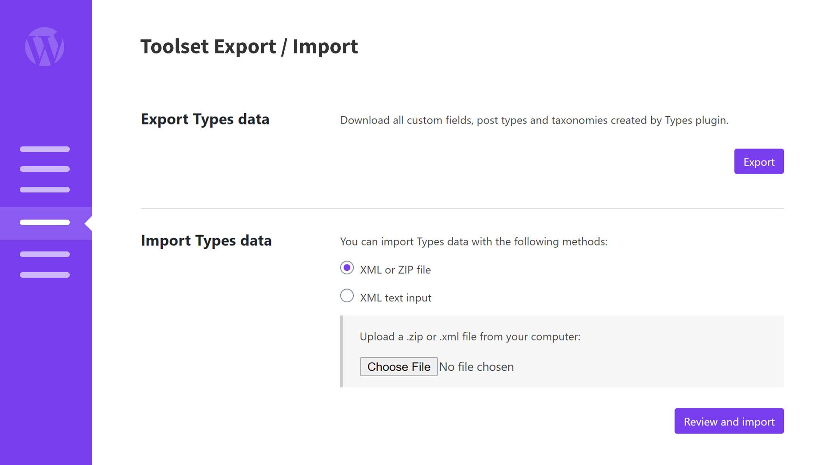Click the 'Export Types data' heading

pyautogui.click(x=205, y=119)
